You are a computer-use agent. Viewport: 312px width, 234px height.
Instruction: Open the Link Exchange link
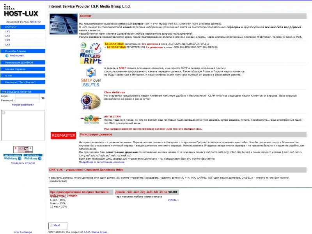coord(23,232)
